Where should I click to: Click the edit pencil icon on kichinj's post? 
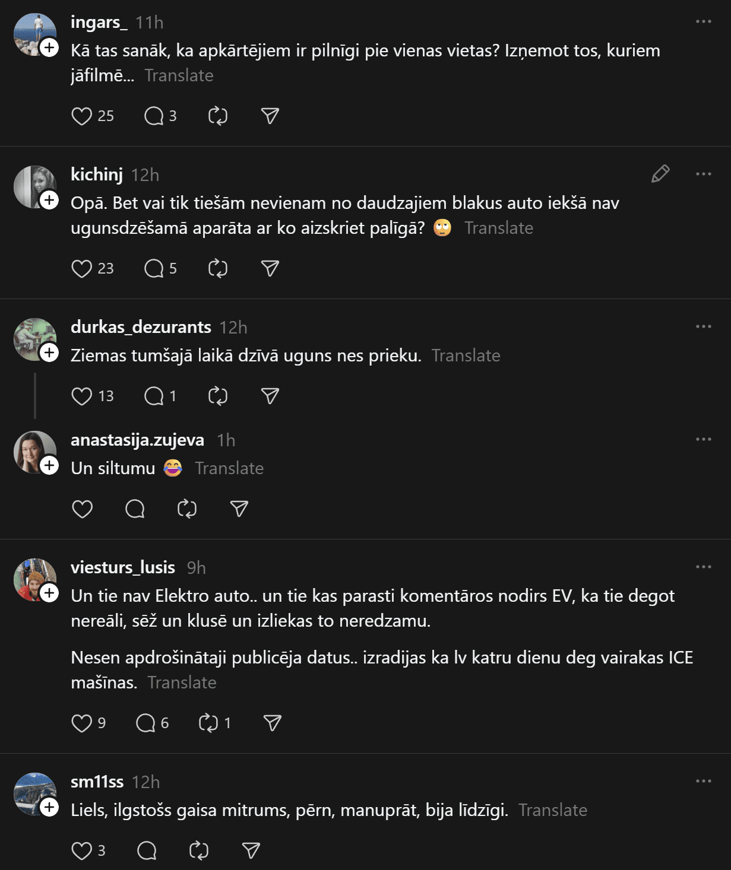click(x=660, y=174)
